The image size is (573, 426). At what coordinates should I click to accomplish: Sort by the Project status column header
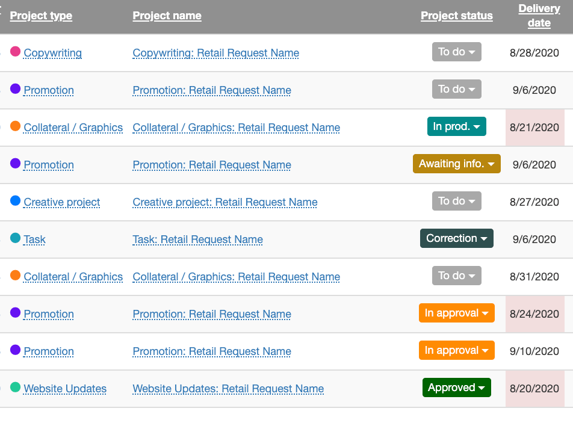tap(456, 15)
